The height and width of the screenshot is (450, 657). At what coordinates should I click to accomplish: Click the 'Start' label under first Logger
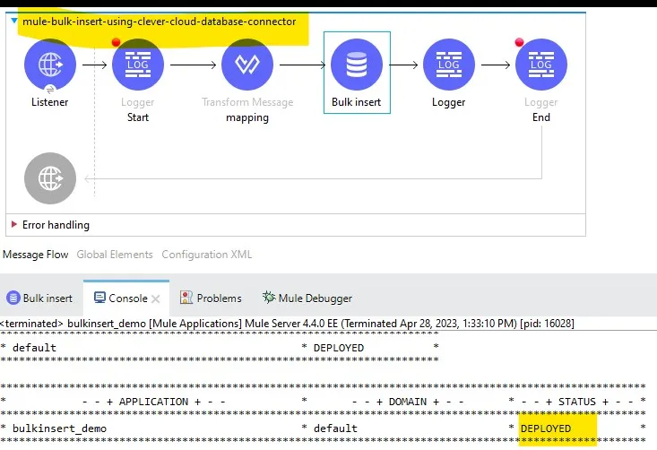(x=138, y=117)
